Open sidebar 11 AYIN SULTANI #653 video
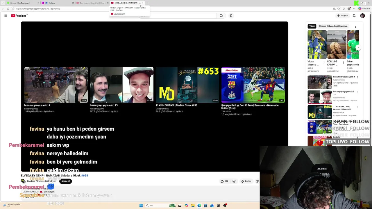Viewport: 372px width, 209px height. click(x=320, y=112)
